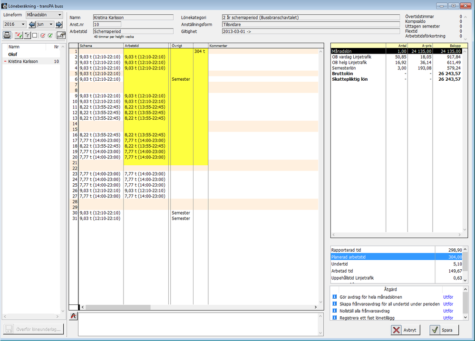Viewport: 475px width, 341px height.
Task: Click the green checkmark circle icon
Action: [50, 36]
